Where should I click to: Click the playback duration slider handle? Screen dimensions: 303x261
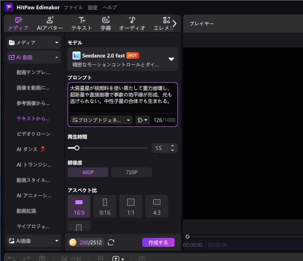point(77,148)
